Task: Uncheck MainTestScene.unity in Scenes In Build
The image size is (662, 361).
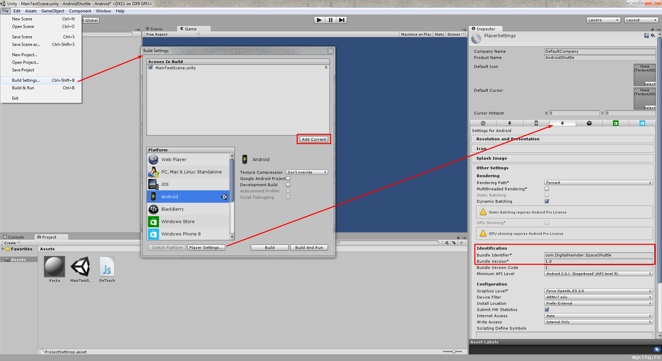Action: pos(150,68)
